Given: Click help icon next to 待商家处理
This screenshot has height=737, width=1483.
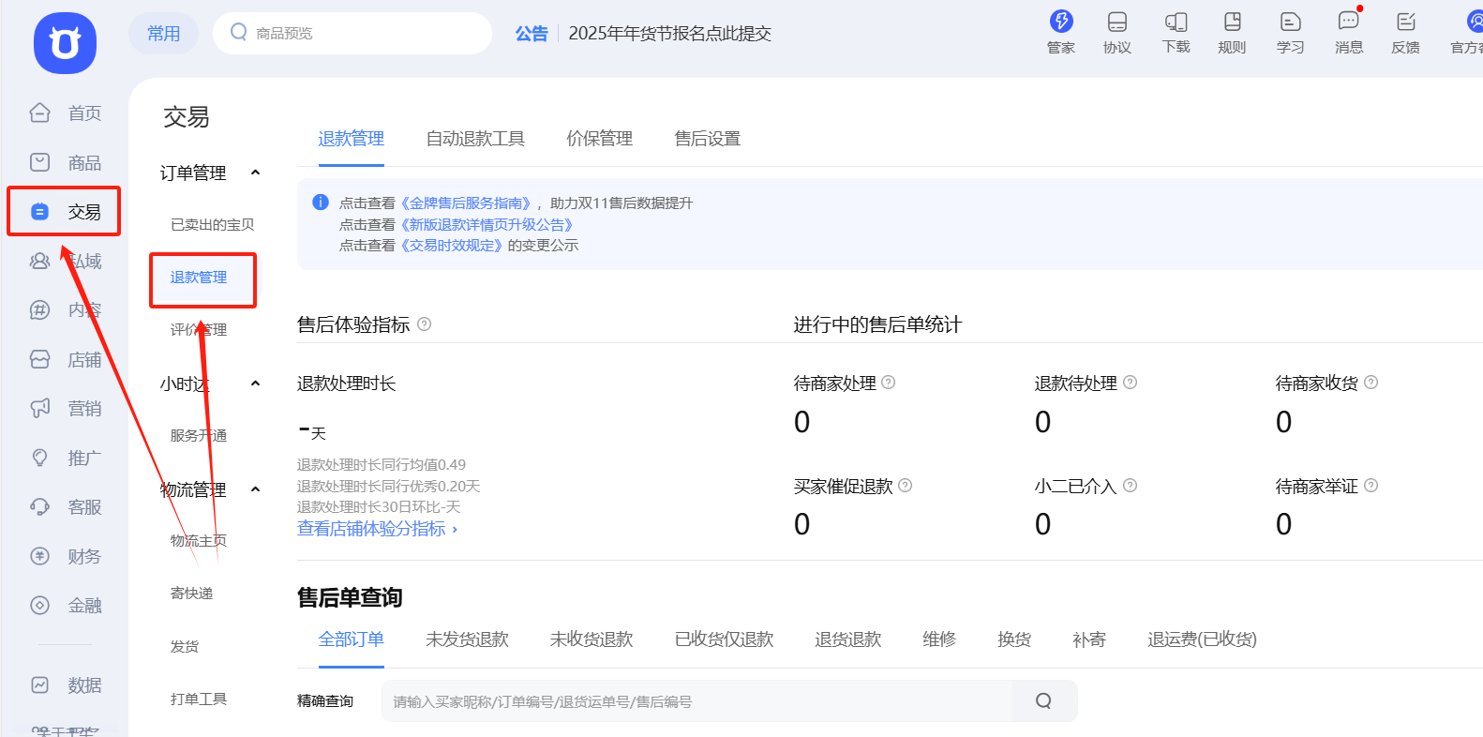Looking at the screenshot, I should tap(889, 383).
